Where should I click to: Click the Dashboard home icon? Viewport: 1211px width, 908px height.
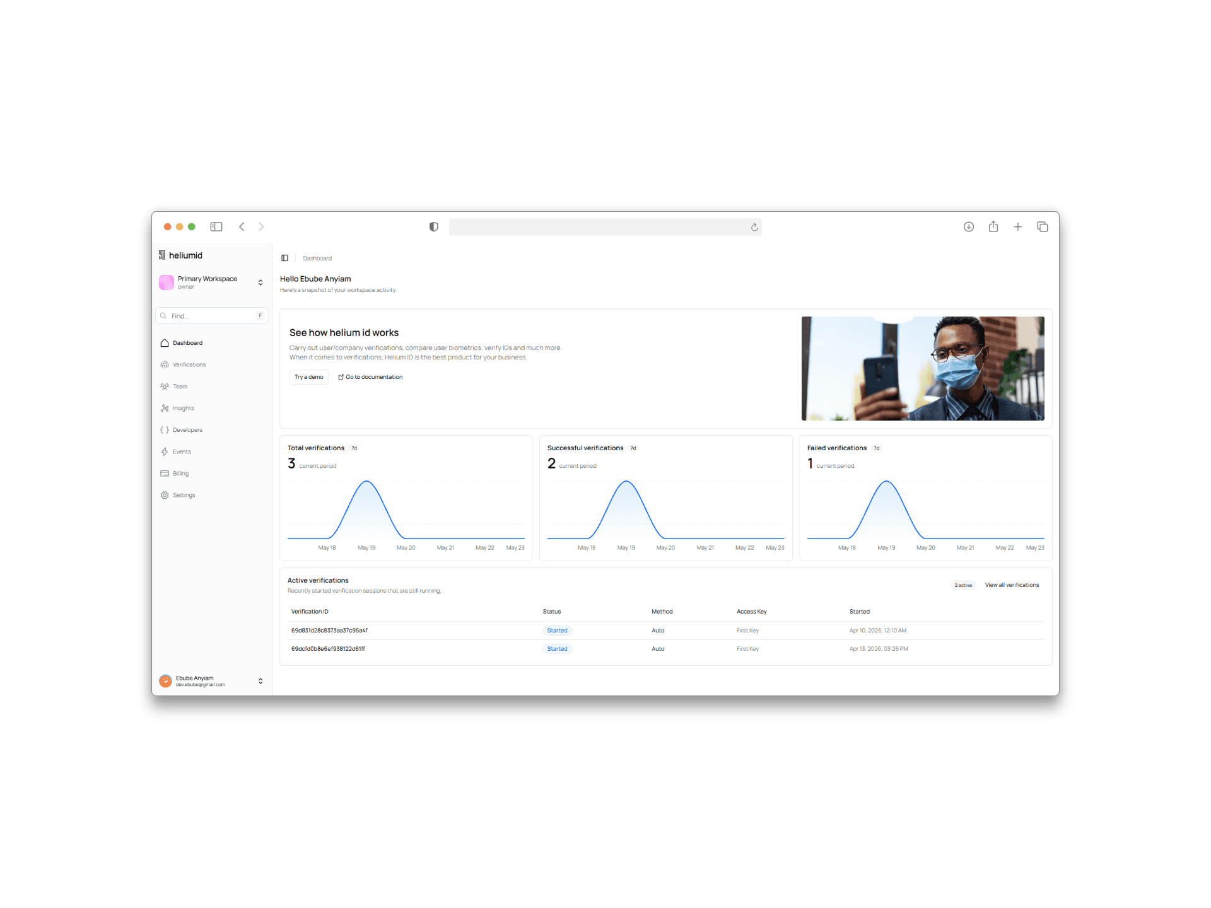[165, 343]
